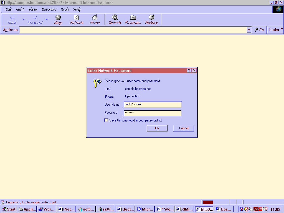
Task: Expand the Back history dropdown arrow
Action: [24, 20]
